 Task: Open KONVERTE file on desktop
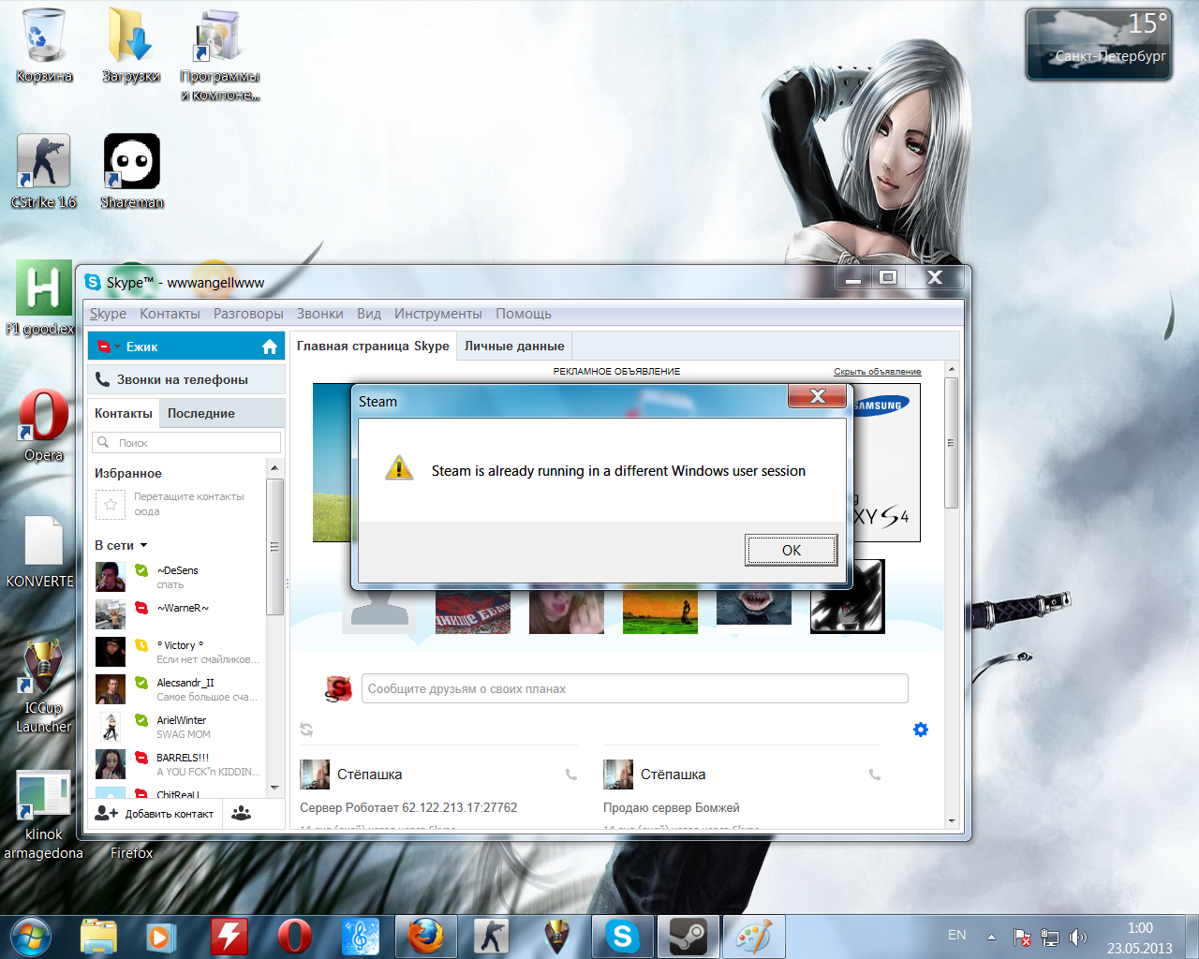[x=41, y=551]
